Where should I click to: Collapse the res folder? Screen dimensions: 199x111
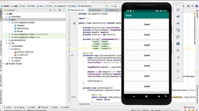point(7,43)
